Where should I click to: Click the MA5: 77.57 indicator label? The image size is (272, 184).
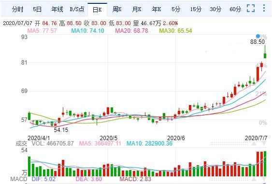[42, 31]
